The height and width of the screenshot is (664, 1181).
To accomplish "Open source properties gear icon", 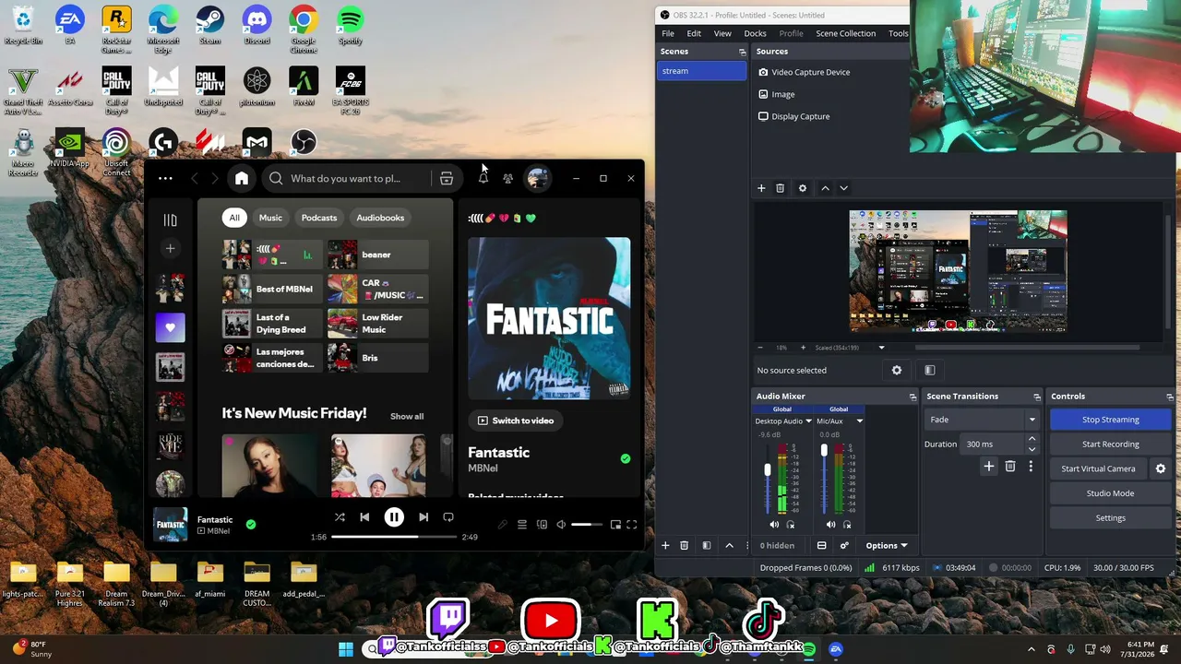I will click(803, 188).
